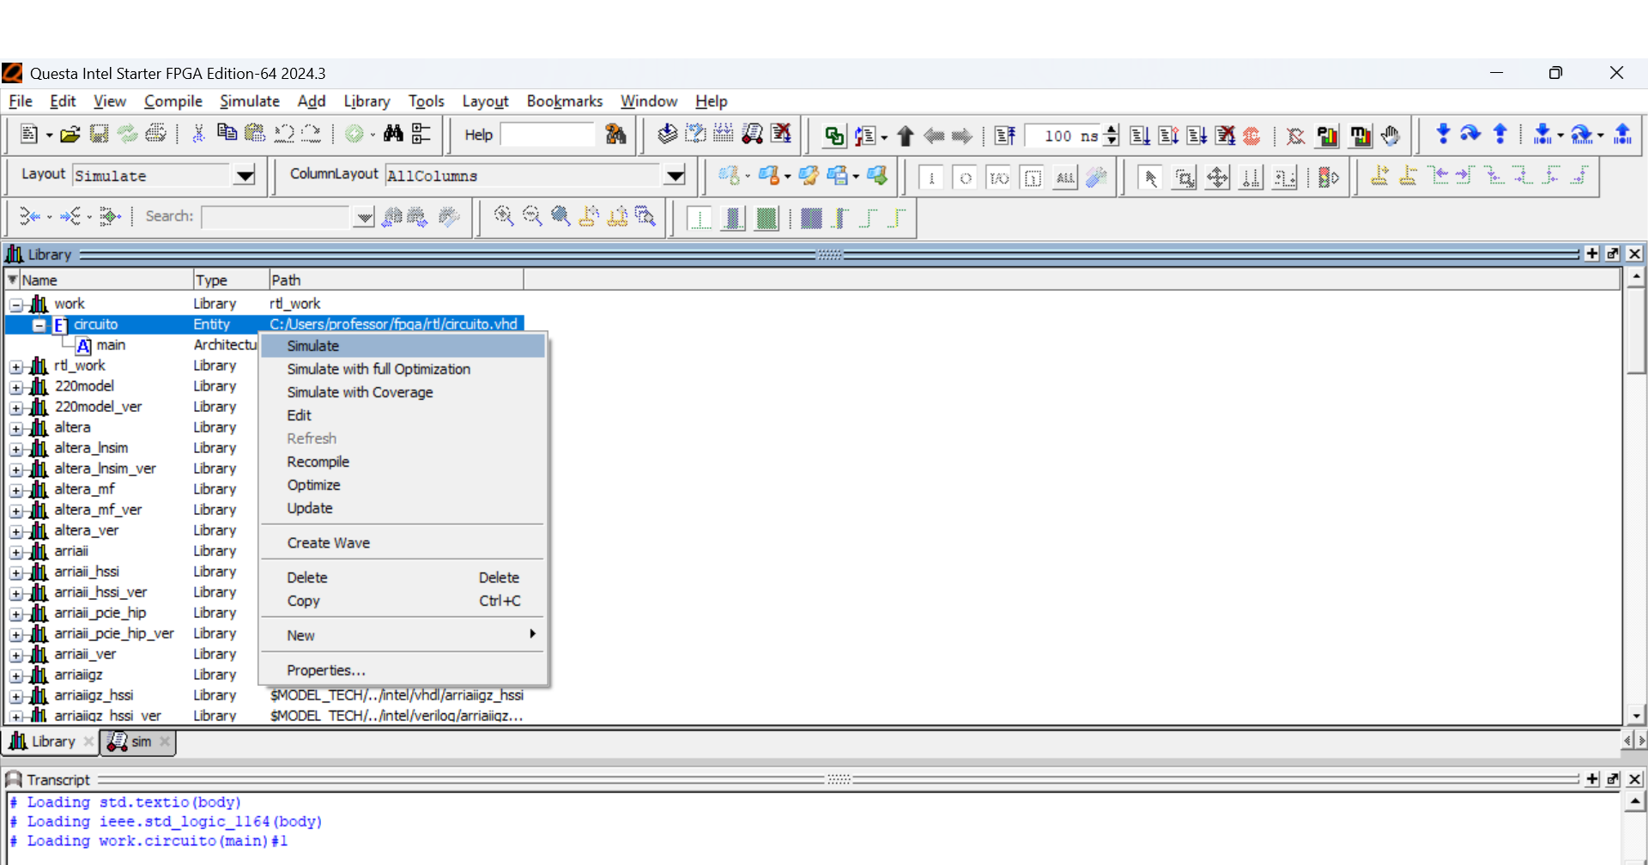Choose Simulate with Coverage from context menu

pyautogui.click(x=360, y=392)
